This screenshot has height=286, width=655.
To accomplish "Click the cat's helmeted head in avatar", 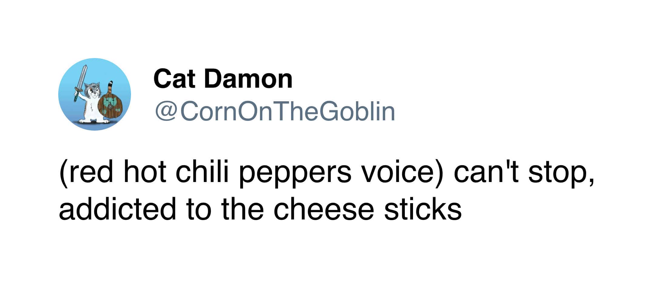I will pos(92,89).
